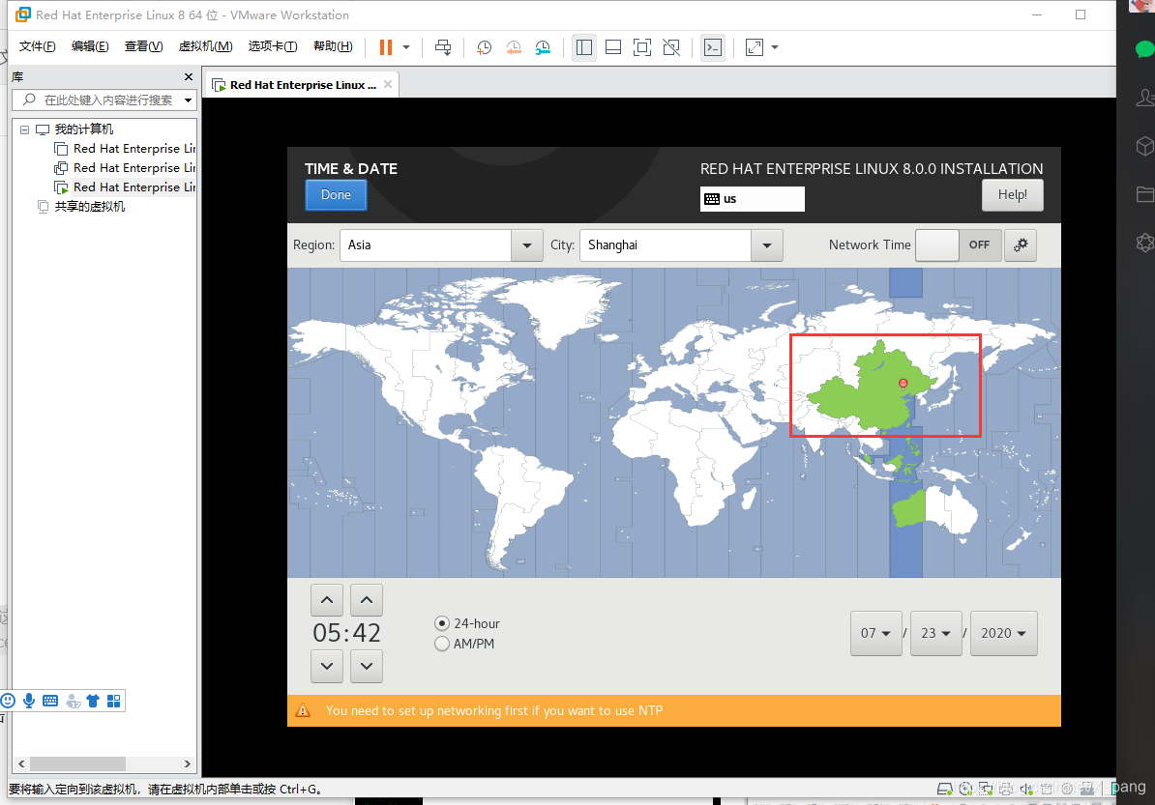The height and width of the screenshot is (805, 1155).
Task: Increase the hours value
Action: click(x=327, y=600)
